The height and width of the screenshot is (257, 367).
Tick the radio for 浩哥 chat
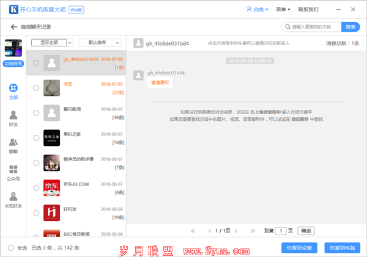(x=36, y=88)
